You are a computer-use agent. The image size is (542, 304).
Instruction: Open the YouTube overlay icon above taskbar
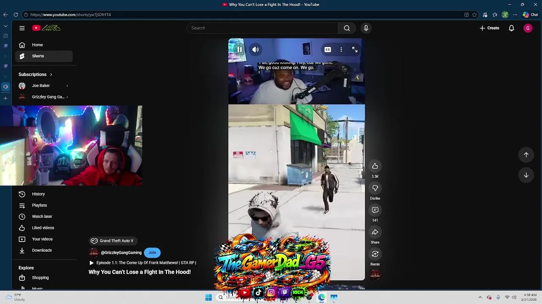pos(244,292)
